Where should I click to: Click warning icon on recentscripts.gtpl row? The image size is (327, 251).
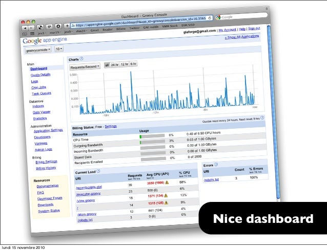pyautogui.click(x=167, y=182)
